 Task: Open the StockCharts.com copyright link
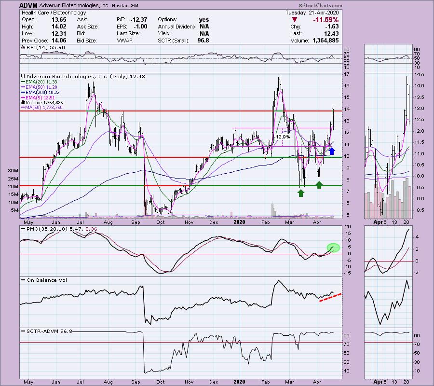pyautogui.click(x=320, y=5)
